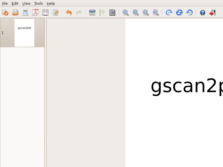Open the Properties editor with the notepad and pencil icon
This screenshot has width=223, height=167.
coord(56,13)
